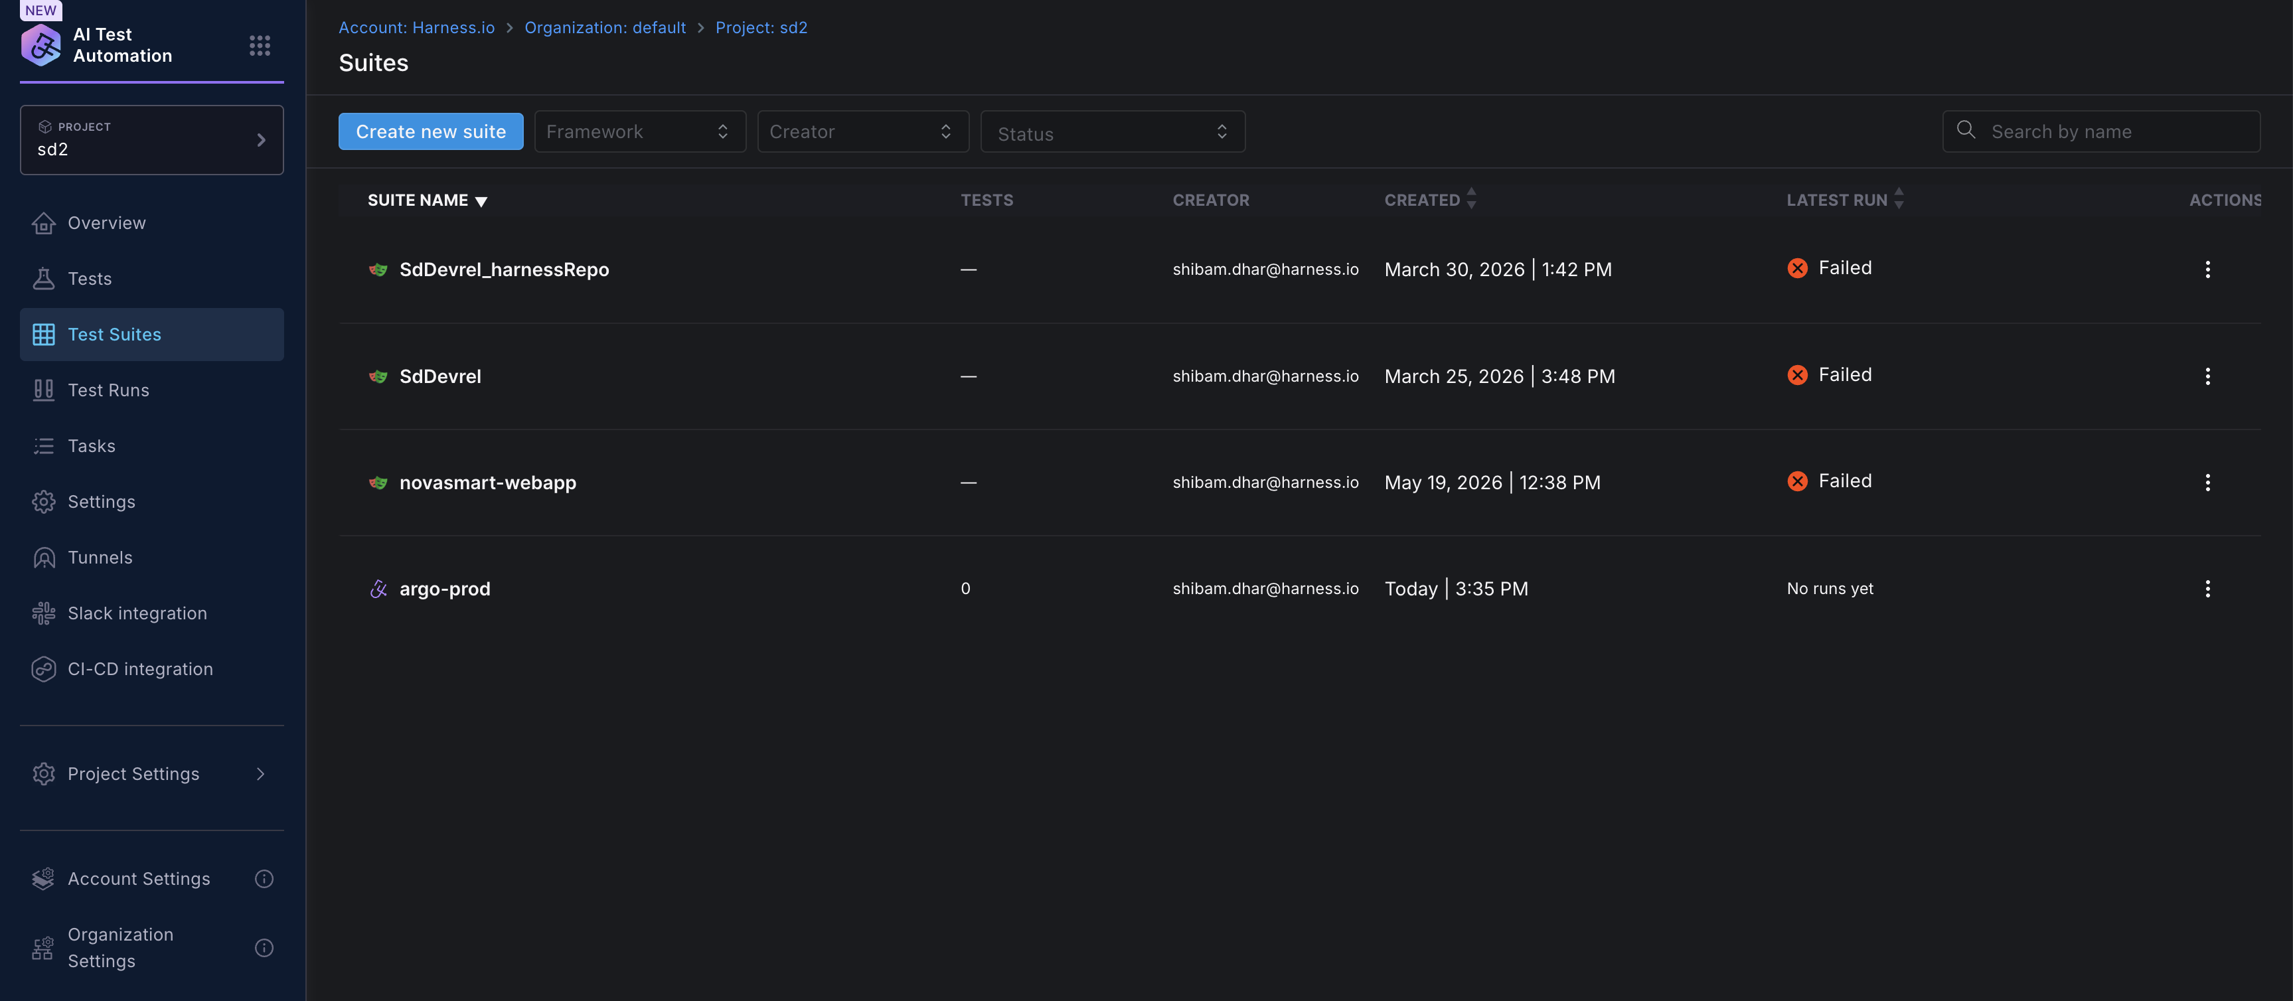Click creator email in argo-prod row
This screenshot has width=2293, height=1001.
pyautogui.click(x=1266, y=589)
